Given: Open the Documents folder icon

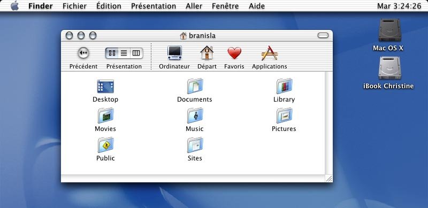Looking at the screenshot, I should 195,86.
